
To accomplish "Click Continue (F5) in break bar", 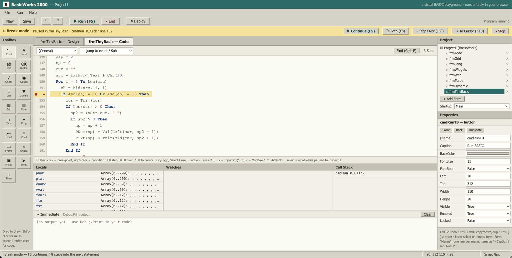I will tap(361, 31).
